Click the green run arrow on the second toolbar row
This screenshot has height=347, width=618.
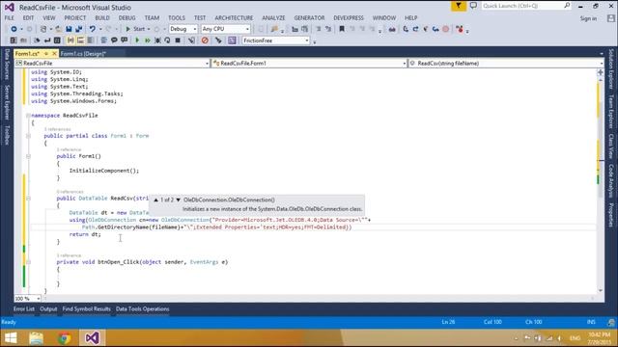pyautogui.click(x=137, y=40)
